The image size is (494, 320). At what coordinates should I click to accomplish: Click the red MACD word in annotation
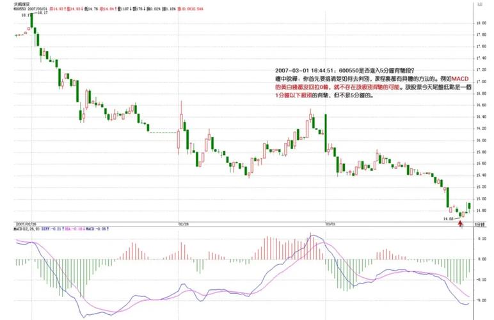(460, 77)
